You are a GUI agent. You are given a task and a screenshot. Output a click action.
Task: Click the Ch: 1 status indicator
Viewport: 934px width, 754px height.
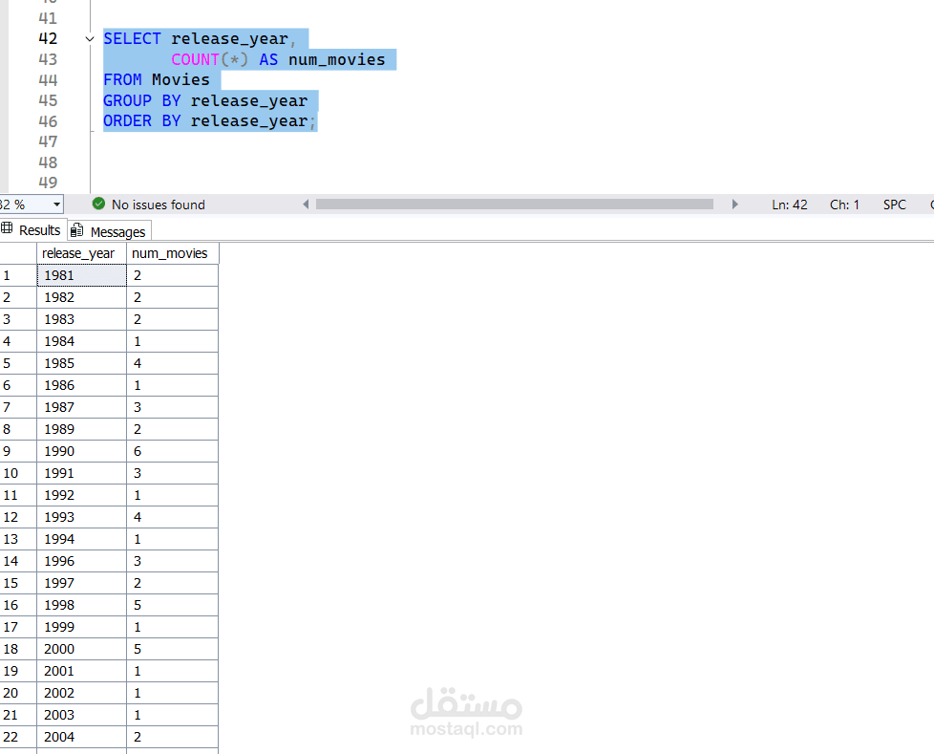tap(844, 205)
